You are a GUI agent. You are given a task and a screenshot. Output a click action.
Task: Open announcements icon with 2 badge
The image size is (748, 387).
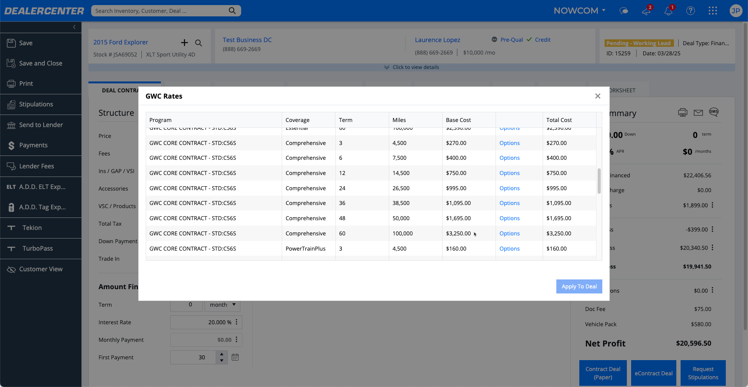(x=647, y=11)
